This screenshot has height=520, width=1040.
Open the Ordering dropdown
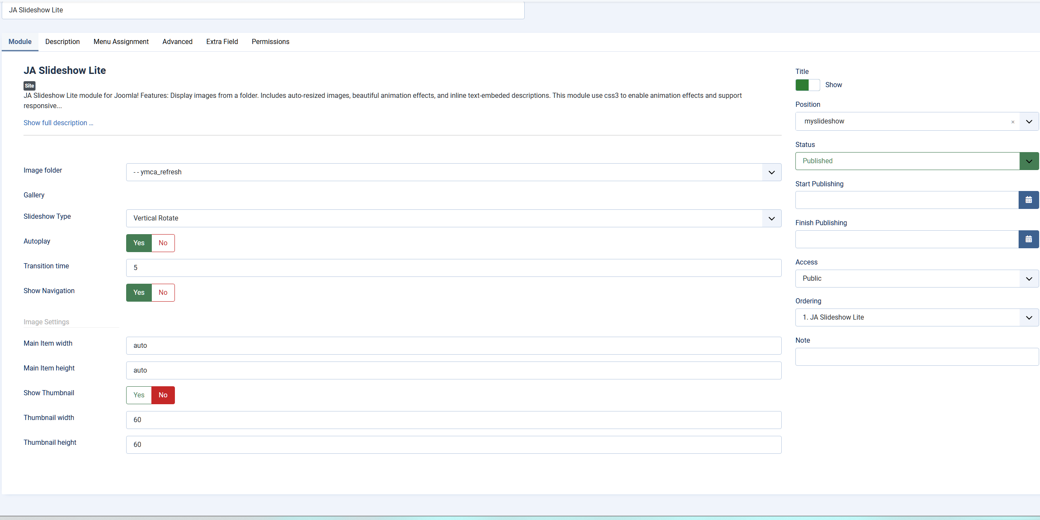tap(916, 317)
